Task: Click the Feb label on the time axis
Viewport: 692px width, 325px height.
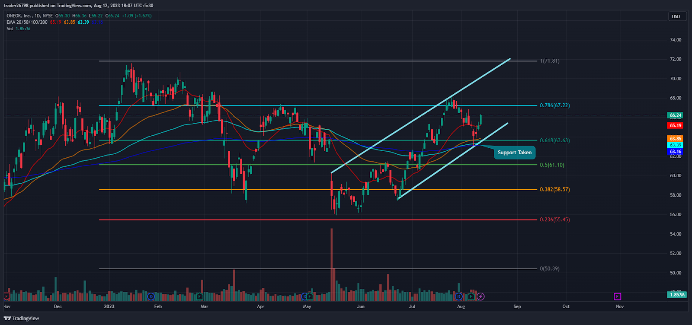Action: coord(158,307)
